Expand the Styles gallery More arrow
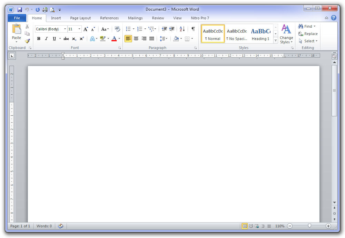345x238 pixels. (x=276, y=40)
